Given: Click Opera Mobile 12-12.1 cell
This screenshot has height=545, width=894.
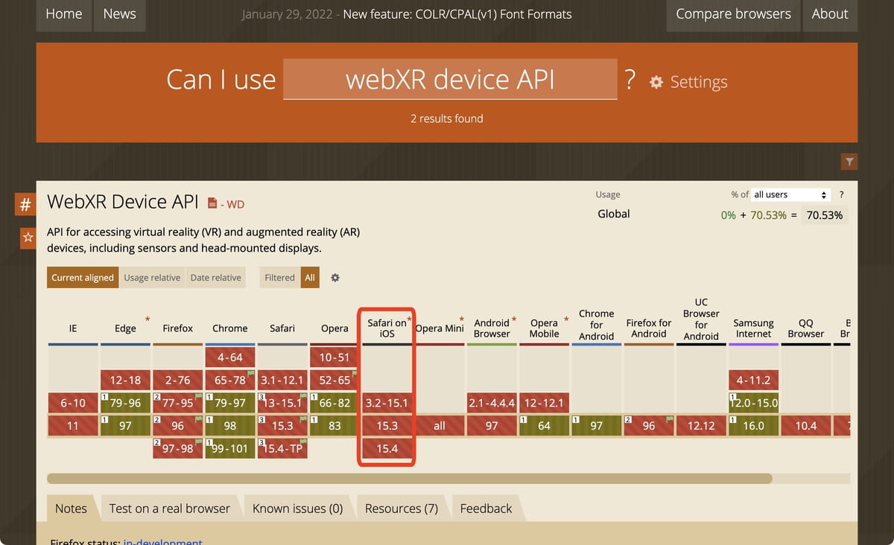Looking at the screenshot, I should pyautogui.click(x=544, y=403).
